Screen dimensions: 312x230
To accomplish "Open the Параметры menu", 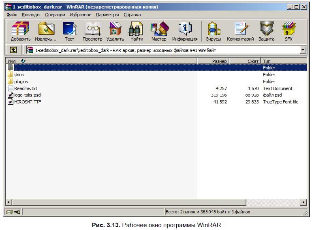I will [107, 15].
